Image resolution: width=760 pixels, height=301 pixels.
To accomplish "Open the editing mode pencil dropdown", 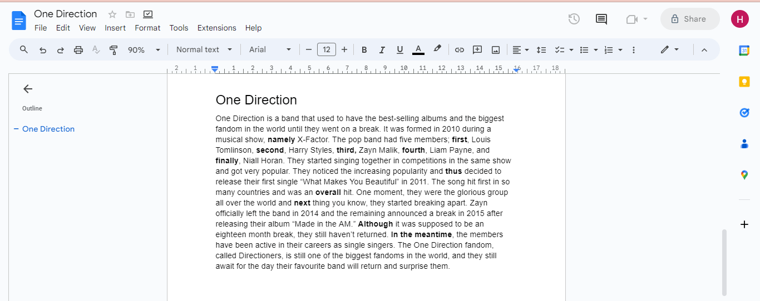I will tap(670, 49).
